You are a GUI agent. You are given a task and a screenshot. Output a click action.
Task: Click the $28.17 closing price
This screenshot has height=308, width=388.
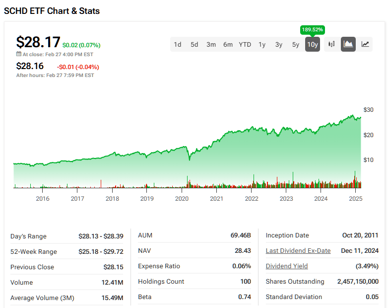click(x=38, y=42)
